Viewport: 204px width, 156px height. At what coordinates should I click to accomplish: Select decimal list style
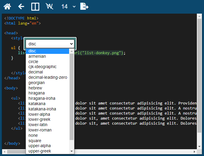(47, 72)
